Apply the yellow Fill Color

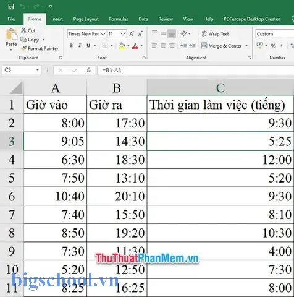122,46
